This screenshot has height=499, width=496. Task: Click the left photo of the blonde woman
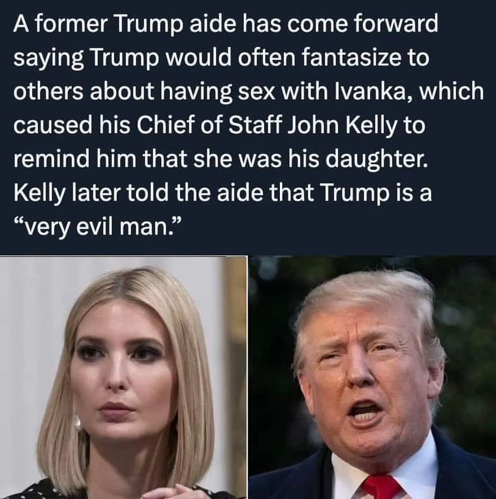pos(124,378)
